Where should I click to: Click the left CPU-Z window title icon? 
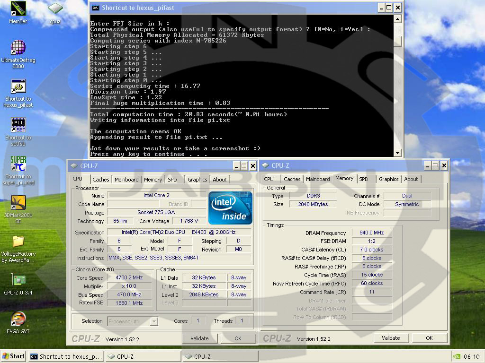tap(74, 166)
